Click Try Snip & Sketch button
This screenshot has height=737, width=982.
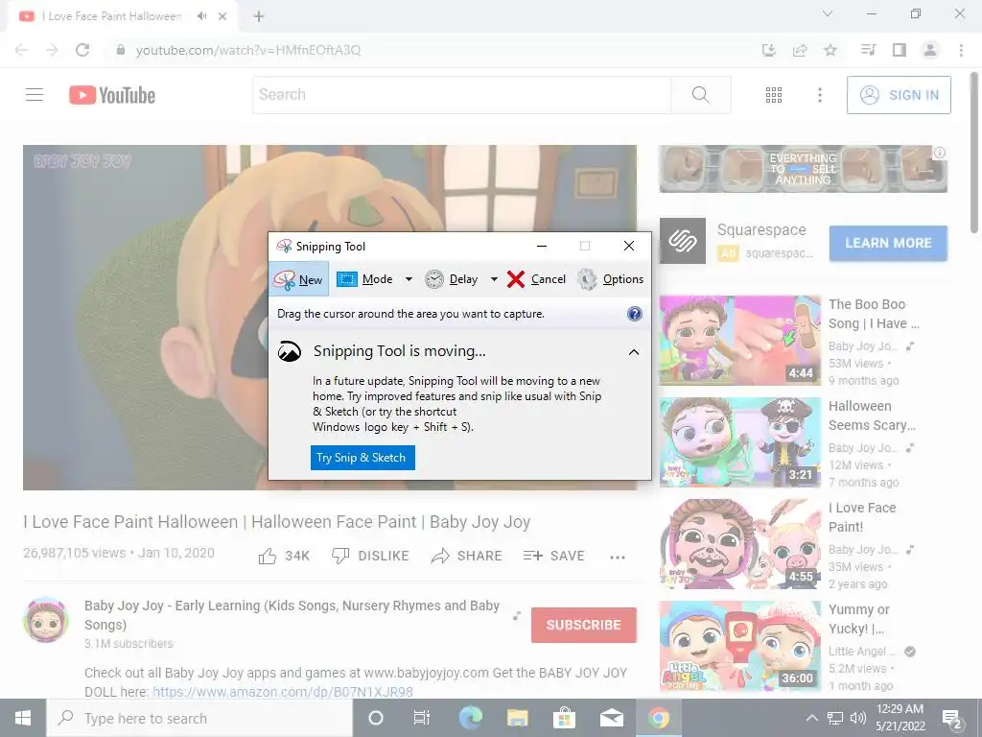pos(362,458)
